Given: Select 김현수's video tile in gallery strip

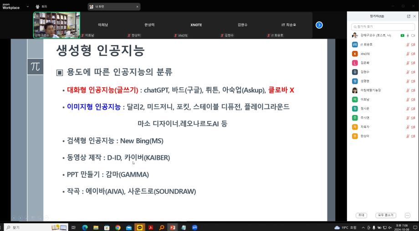Looking at the screenshot, I should click(x=242, y=25).
